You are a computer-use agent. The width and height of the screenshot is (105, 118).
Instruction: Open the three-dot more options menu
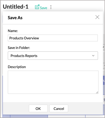[51, 7]
